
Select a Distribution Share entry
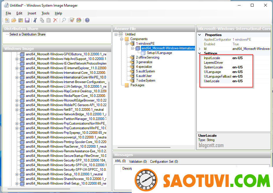click(27, 34)
